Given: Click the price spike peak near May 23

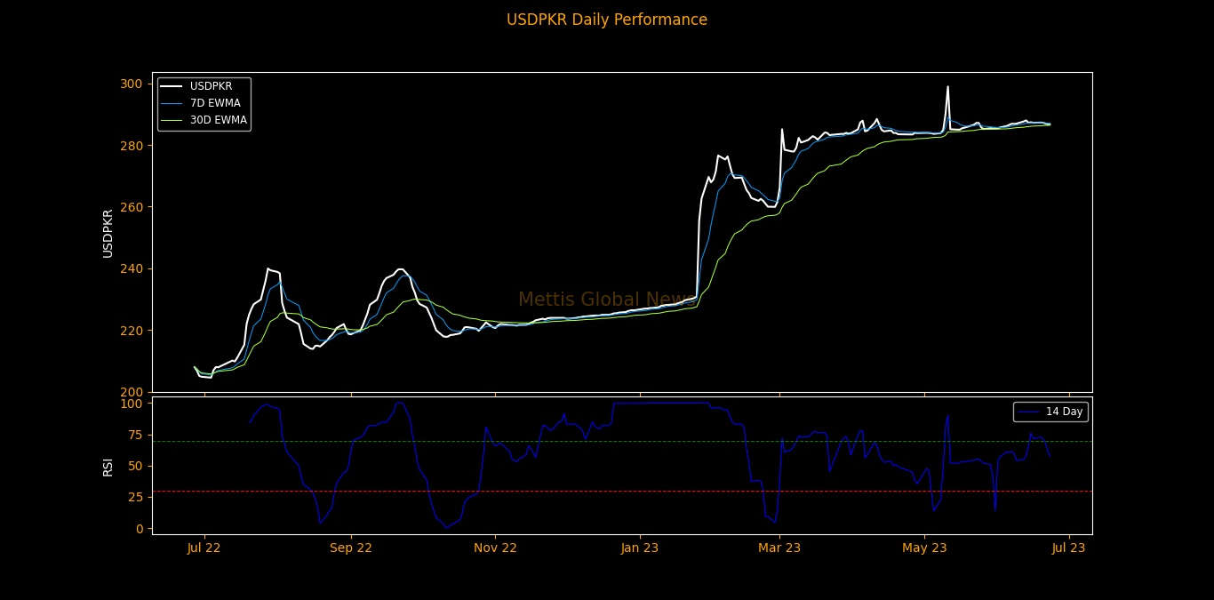Looking at the screenshot, I should point(947,87).
